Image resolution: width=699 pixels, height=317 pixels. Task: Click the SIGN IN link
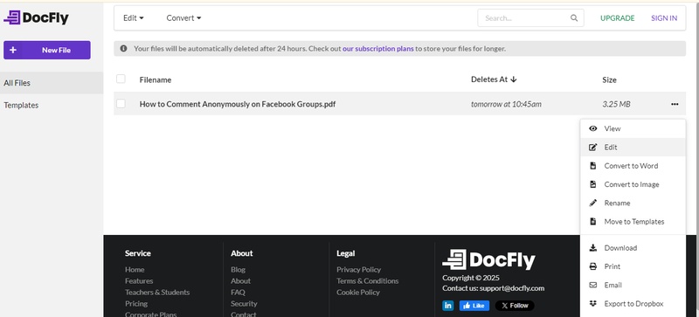664,18
